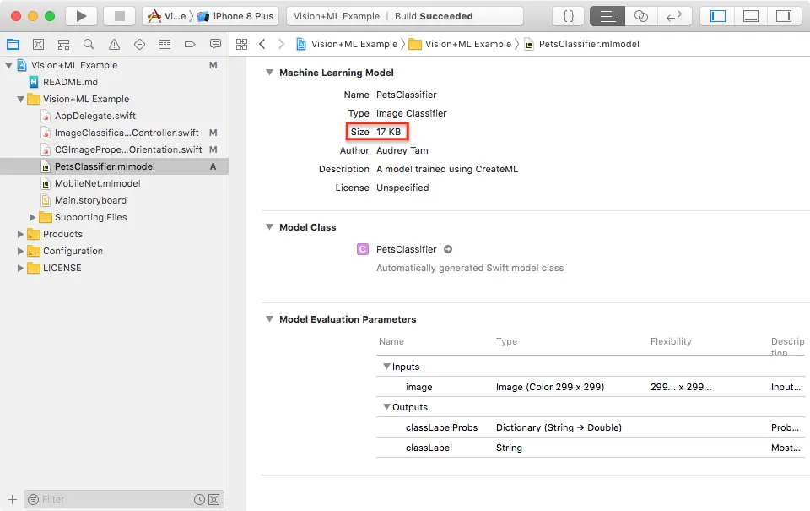
Task: Switch to the Standard editor
Action: click(x=607, y=16)
